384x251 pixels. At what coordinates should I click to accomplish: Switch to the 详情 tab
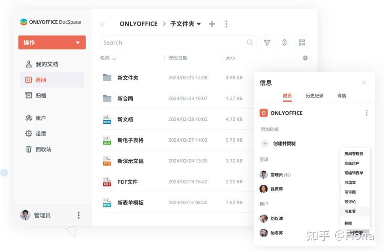click(342, 96)
